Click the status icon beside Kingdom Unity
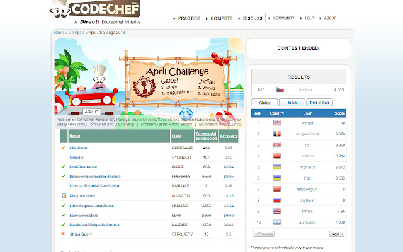Image resolution: width=403 pixels, height=252 pixels. click(x=64, y=195)
